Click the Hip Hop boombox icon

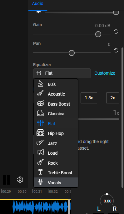[x=40, y=132]
